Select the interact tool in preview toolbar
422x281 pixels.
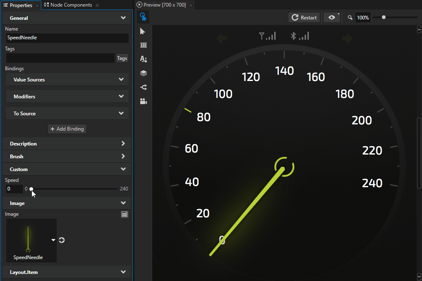coord(143,17)
